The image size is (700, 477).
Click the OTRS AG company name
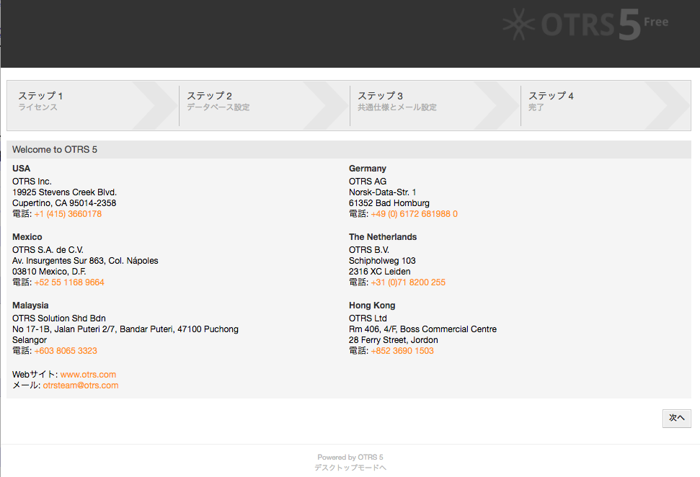368,181
